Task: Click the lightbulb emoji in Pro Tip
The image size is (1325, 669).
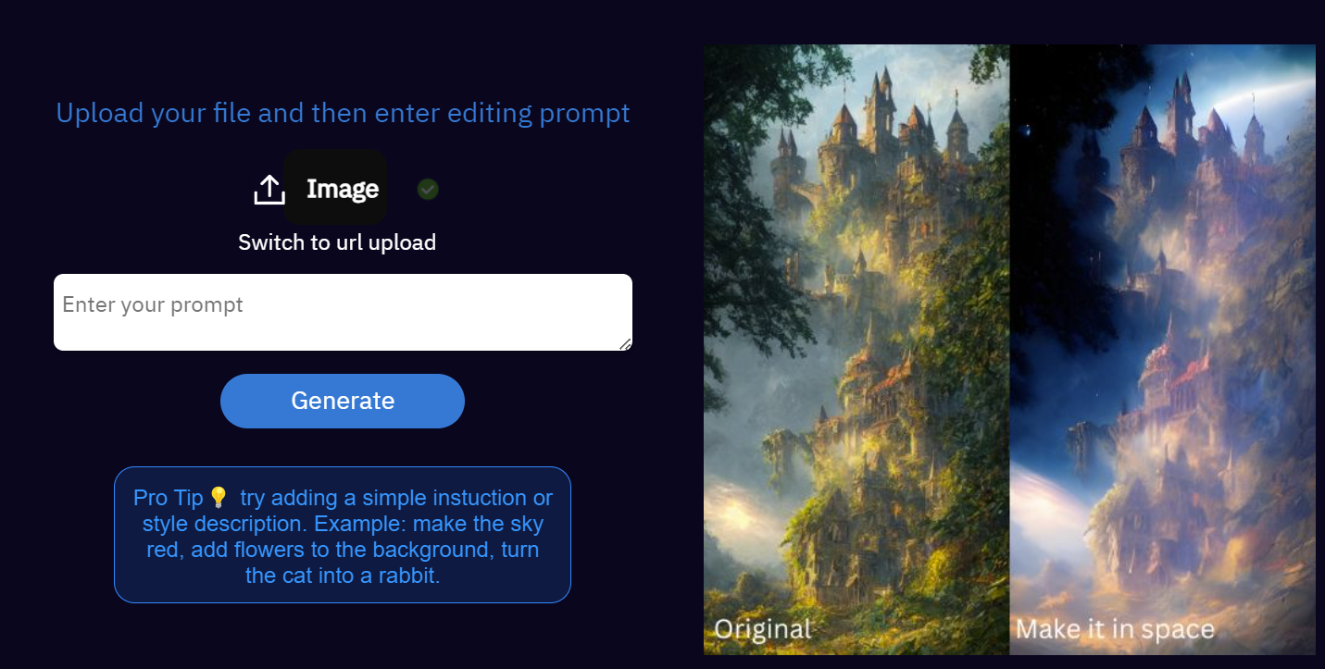Action: pyautogui.click(x=219, y=498)
